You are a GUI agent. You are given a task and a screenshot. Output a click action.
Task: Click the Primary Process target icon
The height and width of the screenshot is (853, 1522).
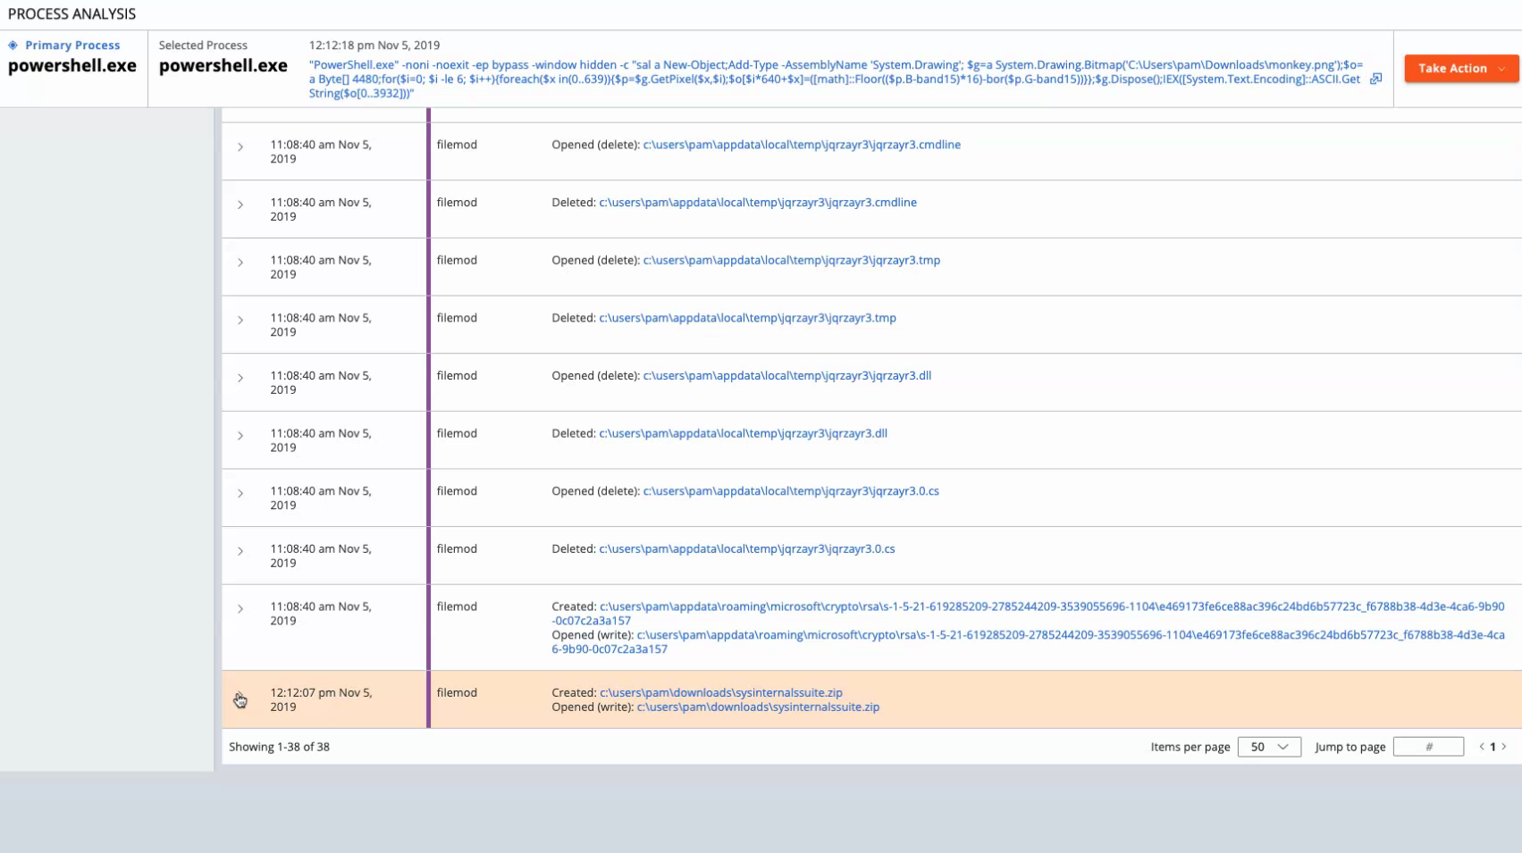pyautogui.click(x=13, y=45)
